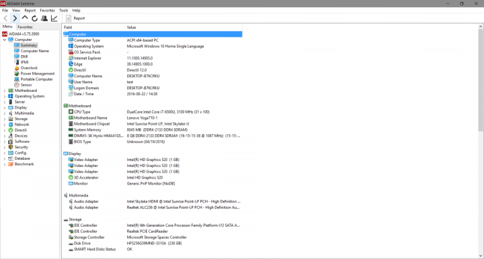Click the Database tree icon
The height and width of the screenshot is (259, 484).
[x=11, y=158]
